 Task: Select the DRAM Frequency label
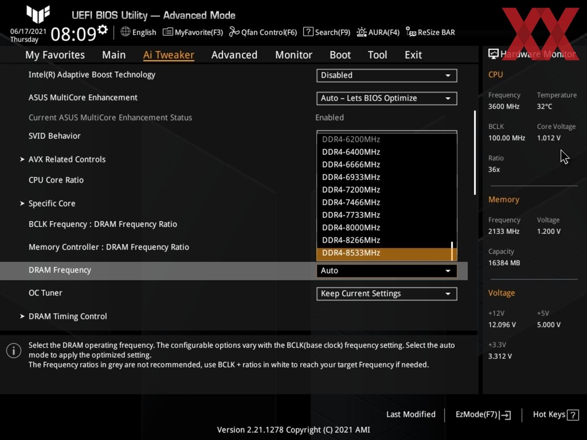(60, 270)
